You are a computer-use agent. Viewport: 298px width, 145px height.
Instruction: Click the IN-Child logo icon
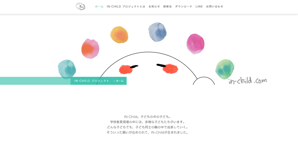coord(81,6)
